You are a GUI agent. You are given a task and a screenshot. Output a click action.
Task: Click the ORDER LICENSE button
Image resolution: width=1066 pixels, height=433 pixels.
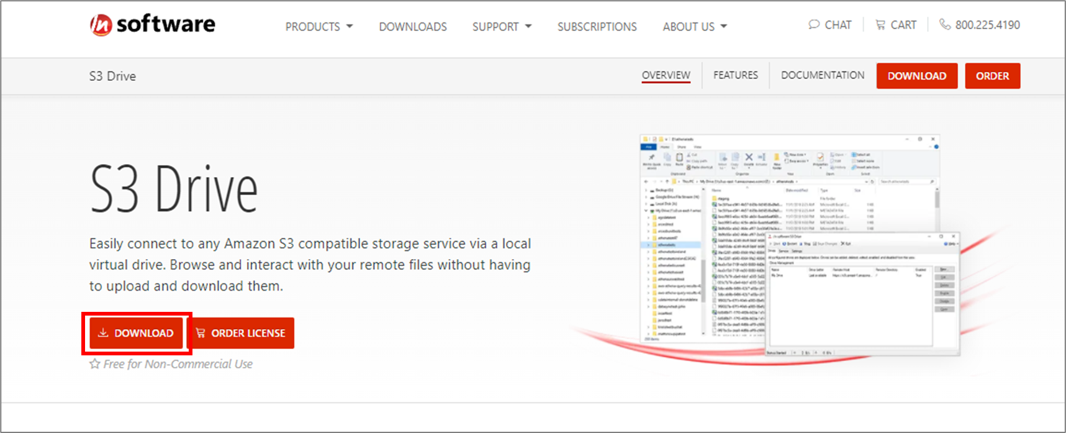click(241, 333)
